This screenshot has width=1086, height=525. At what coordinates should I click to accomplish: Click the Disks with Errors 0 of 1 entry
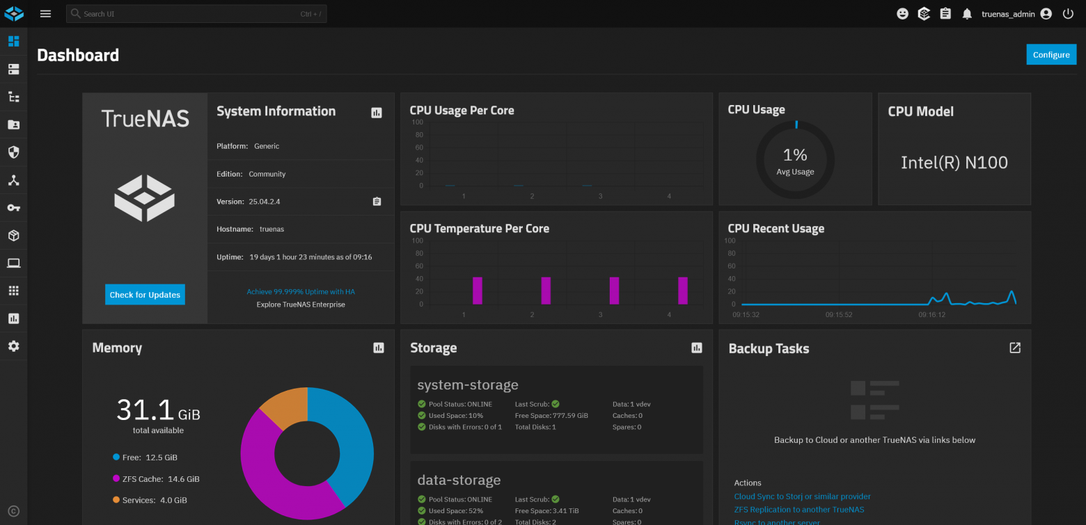tap(459, 427)
